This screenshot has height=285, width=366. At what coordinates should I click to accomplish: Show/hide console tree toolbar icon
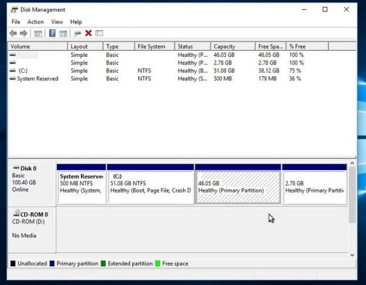38,34
